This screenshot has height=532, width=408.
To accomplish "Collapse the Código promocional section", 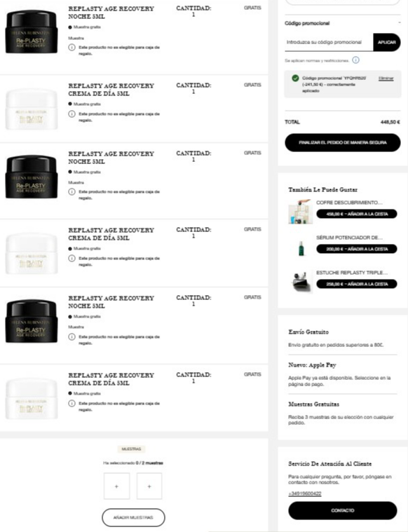I will [x=399, y=23].
